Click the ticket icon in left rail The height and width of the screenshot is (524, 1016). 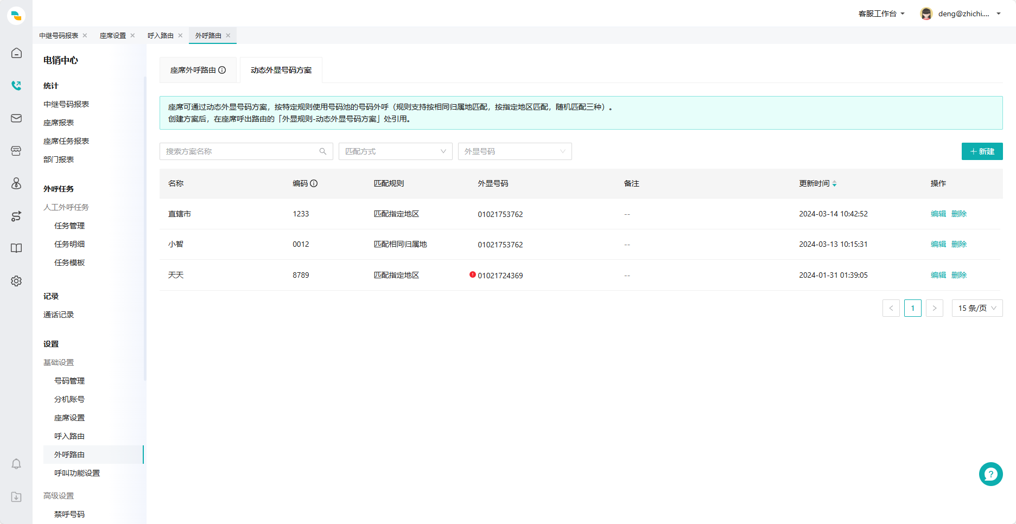(16, 151)
